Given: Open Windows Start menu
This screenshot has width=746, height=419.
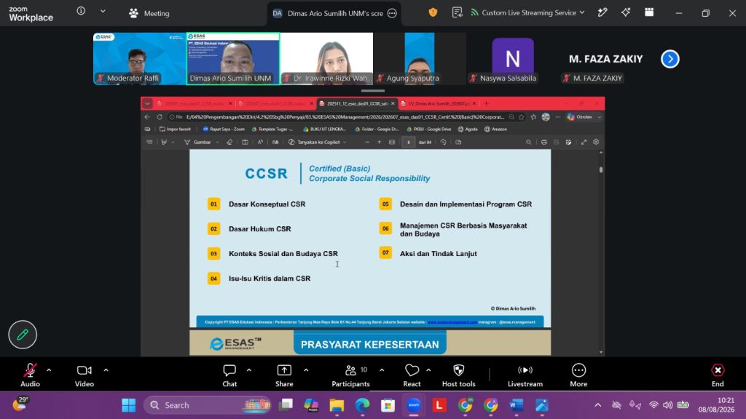Looking at the screenshot, I should pos(128,405).
